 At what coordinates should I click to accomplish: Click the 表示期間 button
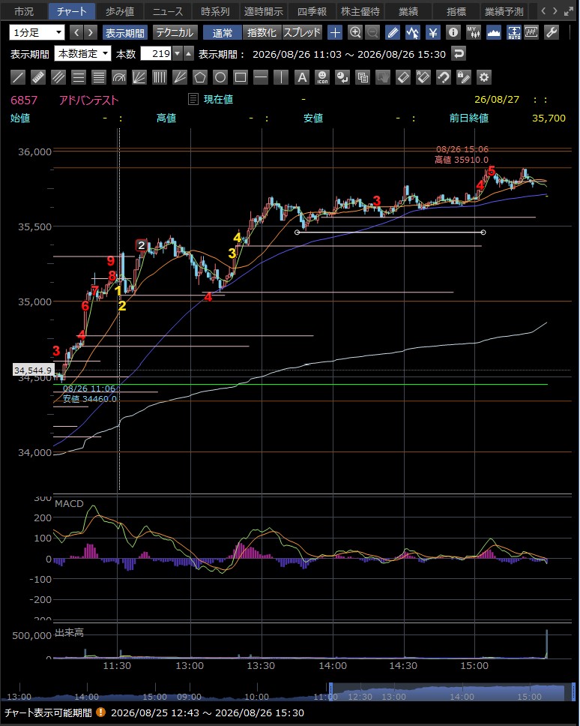coord(125,32)
